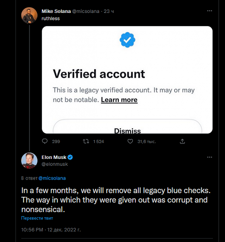Open Elon Musk's profile avatar
The width and height of the screenshot is (225, 242).
[29, 161]
